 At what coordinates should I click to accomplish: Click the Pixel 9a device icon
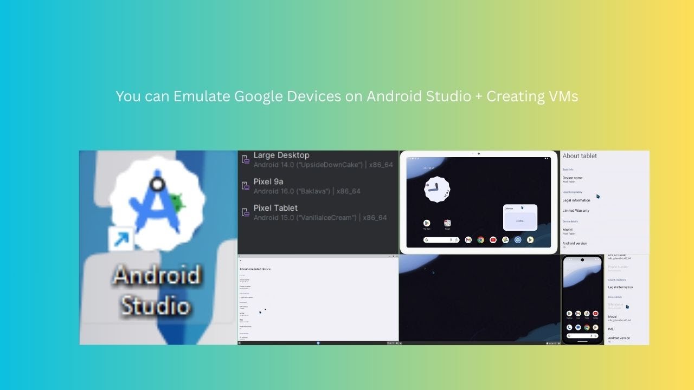point(246,186)
